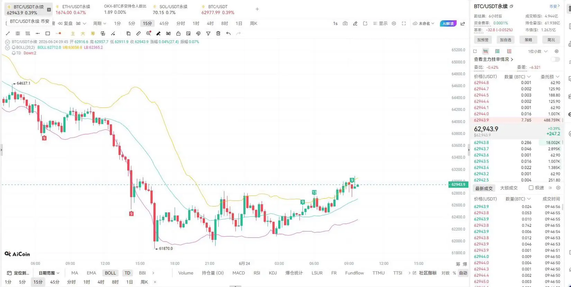Click the 加预警 alert button

pos(483,40)
